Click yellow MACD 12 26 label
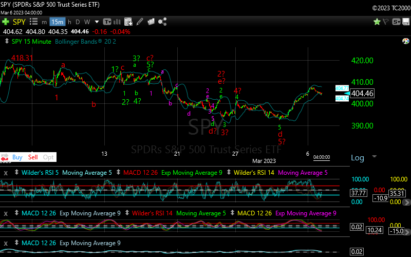 (254, 213)
